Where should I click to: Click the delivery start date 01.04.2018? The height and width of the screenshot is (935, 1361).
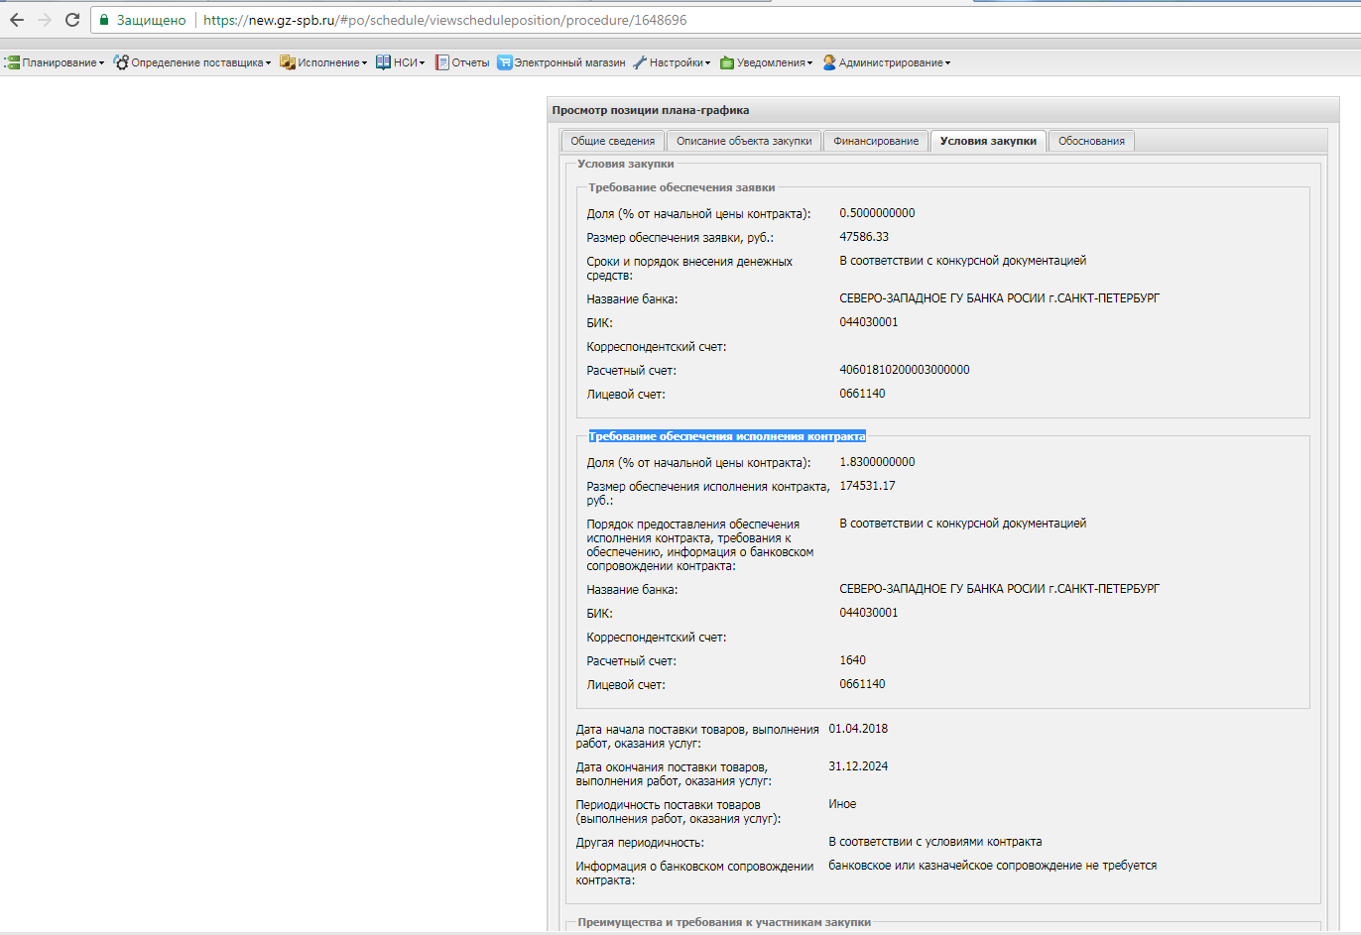click(858, 729)
